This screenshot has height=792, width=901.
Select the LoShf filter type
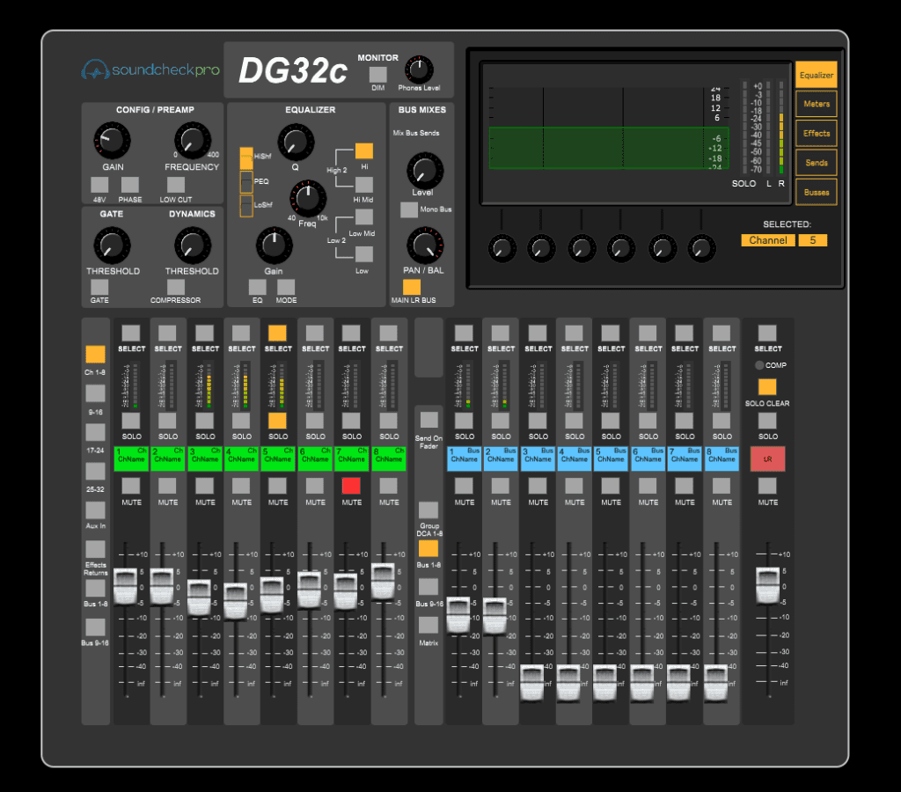pos(246,205)
